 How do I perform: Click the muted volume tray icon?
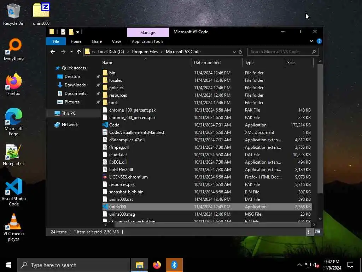pos(316,265)
